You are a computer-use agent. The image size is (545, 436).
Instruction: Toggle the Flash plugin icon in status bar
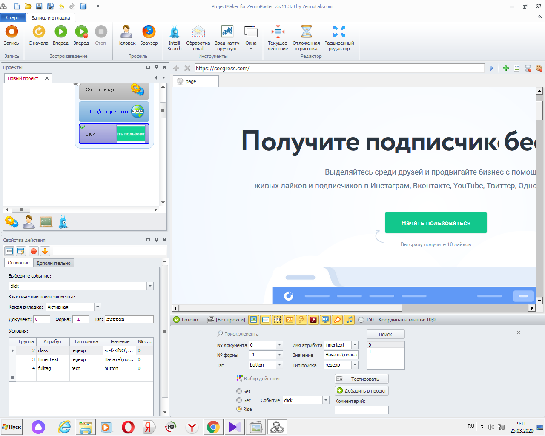(313, 320)
